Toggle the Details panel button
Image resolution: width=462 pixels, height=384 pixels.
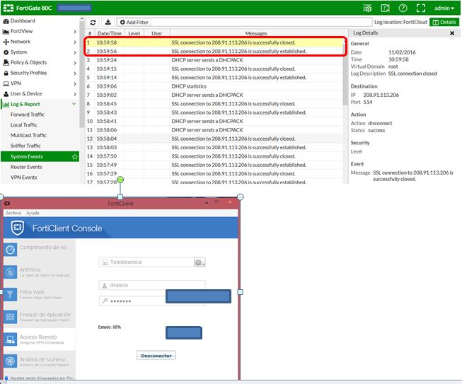[444, 22]
